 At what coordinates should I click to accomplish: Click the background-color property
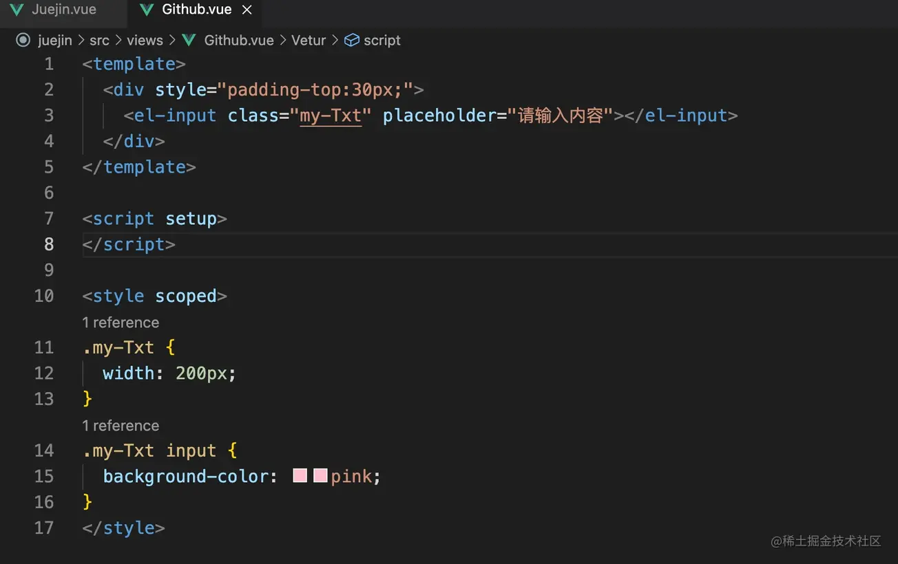click(x=186, y=477)
